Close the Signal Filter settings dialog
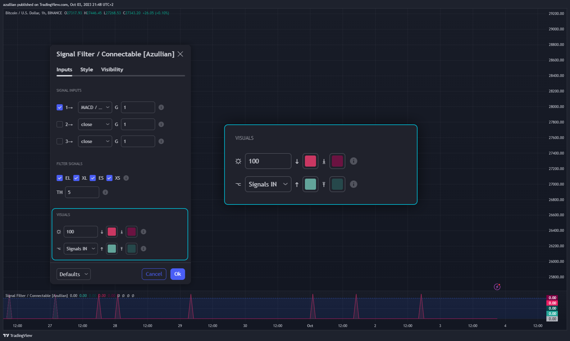 coord(180,54)
